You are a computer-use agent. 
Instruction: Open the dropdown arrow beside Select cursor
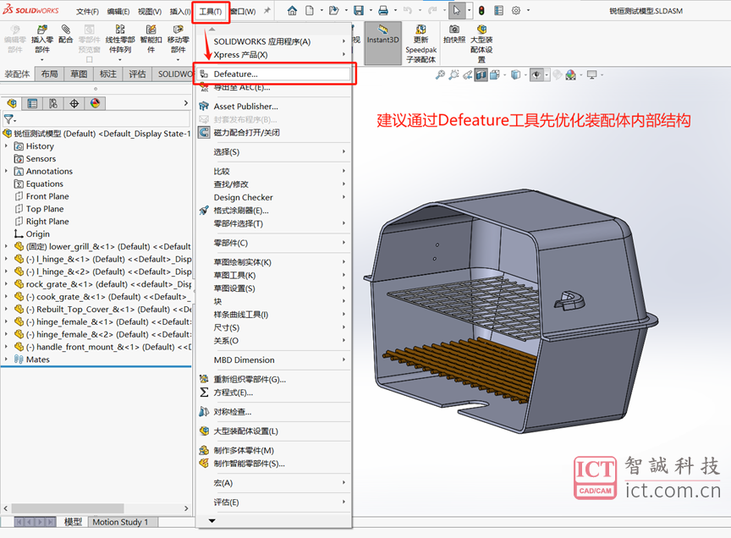469,10
